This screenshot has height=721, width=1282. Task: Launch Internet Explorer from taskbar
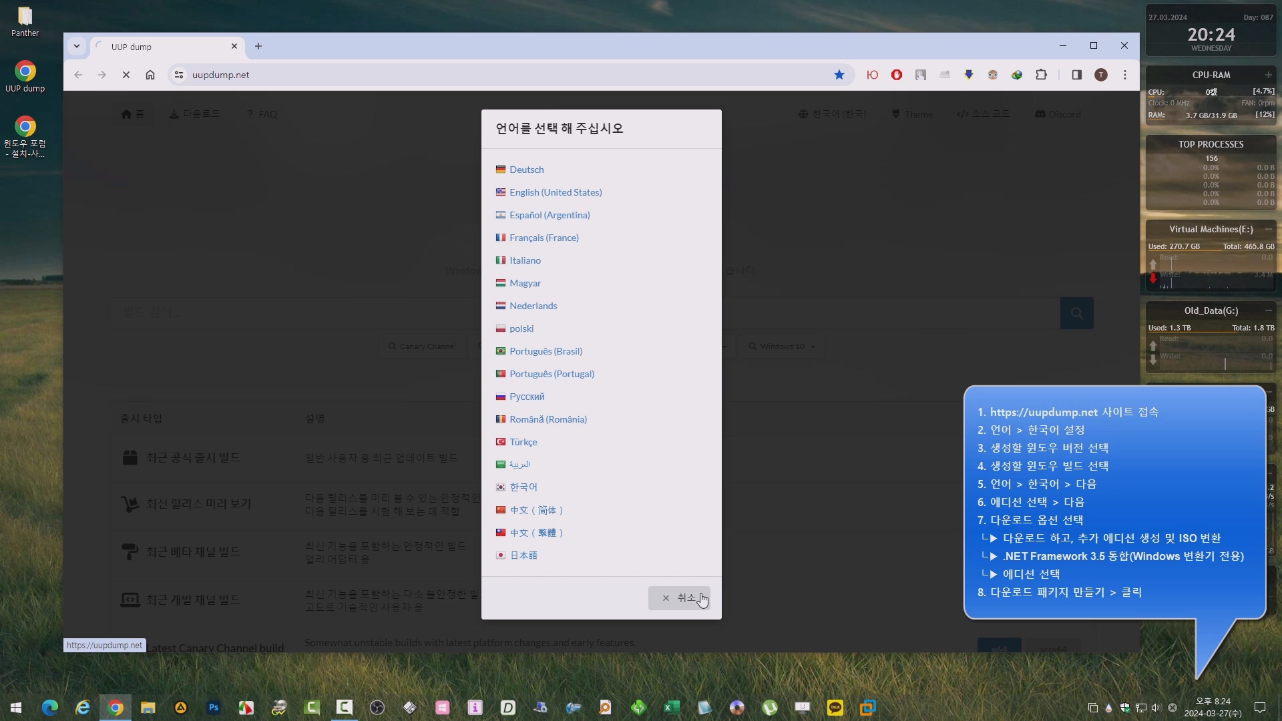pos(83,708)
